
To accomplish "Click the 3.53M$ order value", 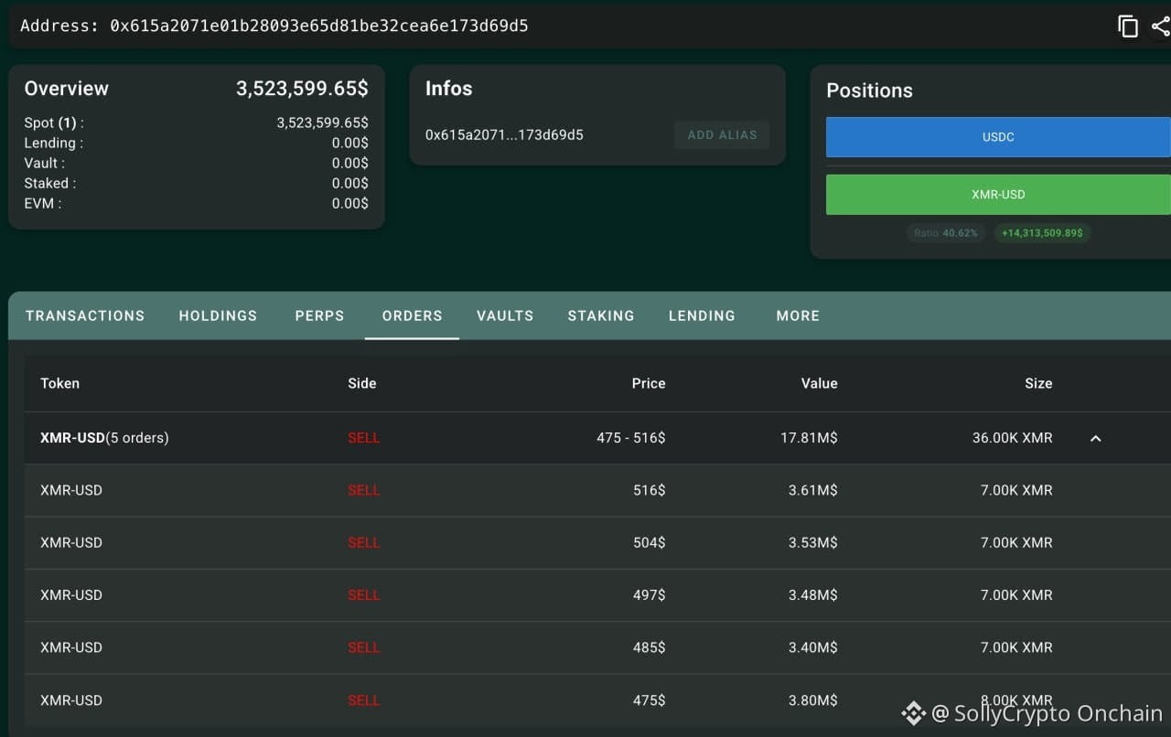I will pyautogui.click(x=813, y=542).
